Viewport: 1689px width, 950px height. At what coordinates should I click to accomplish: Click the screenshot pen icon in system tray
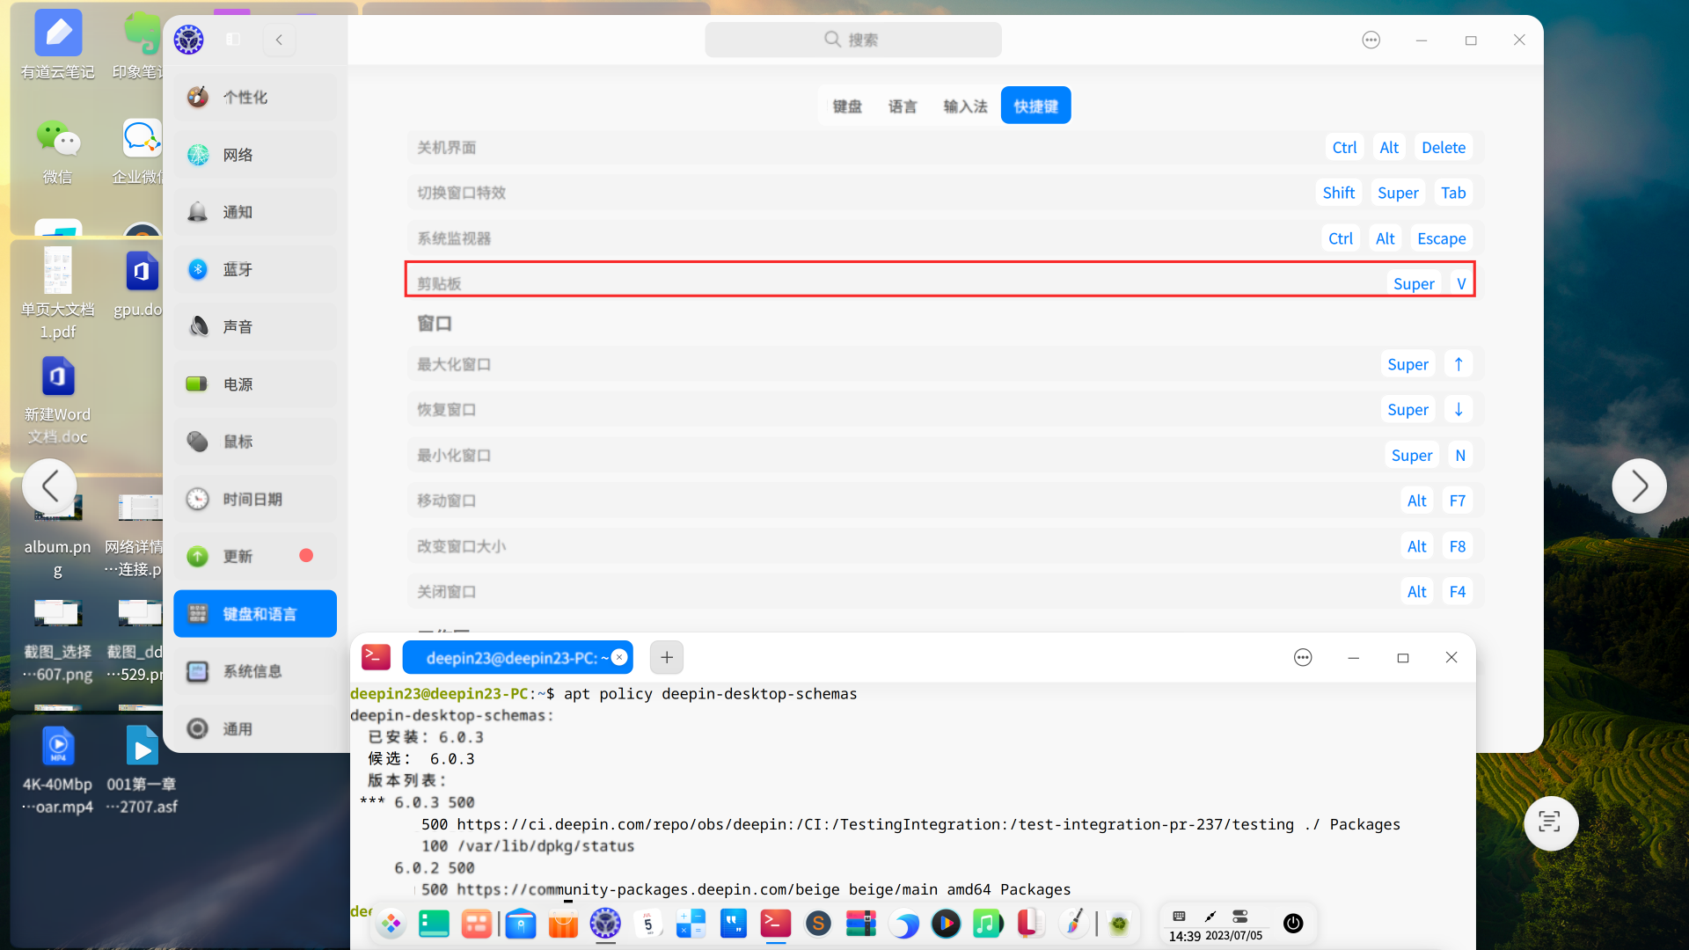click(x=1210, y=917)
